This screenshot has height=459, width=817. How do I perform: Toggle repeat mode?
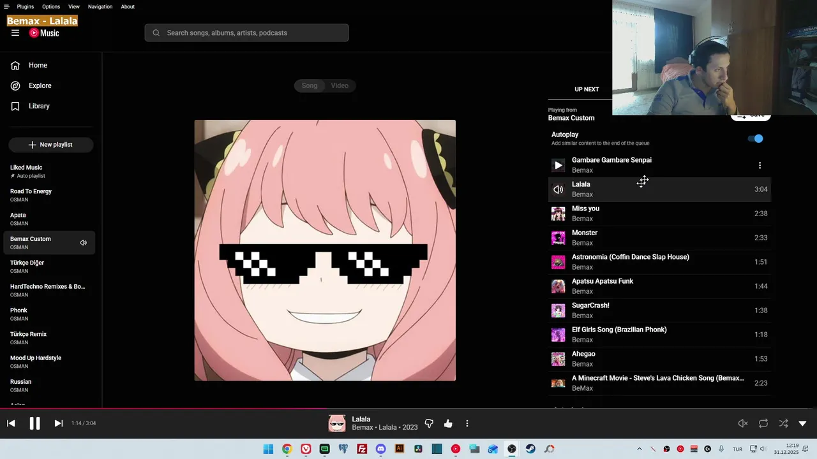click(763, 423)
